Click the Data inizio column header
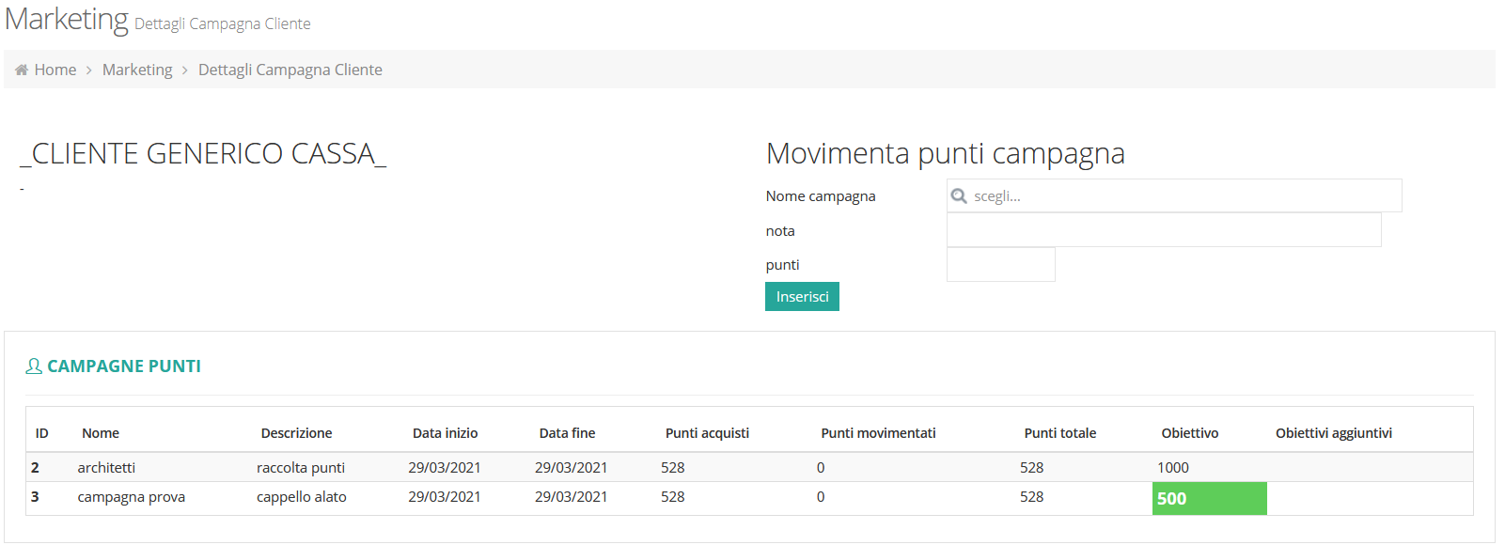 (x=445, y=433)
